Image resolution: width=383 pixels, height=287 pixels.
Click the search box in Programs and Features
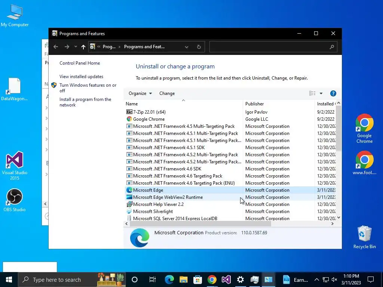(273, 47)
